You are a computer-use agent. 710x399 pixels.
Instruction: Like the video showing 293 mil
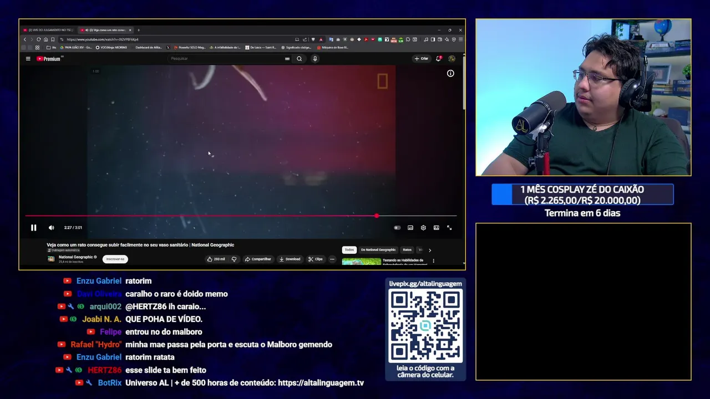[216, 259]
